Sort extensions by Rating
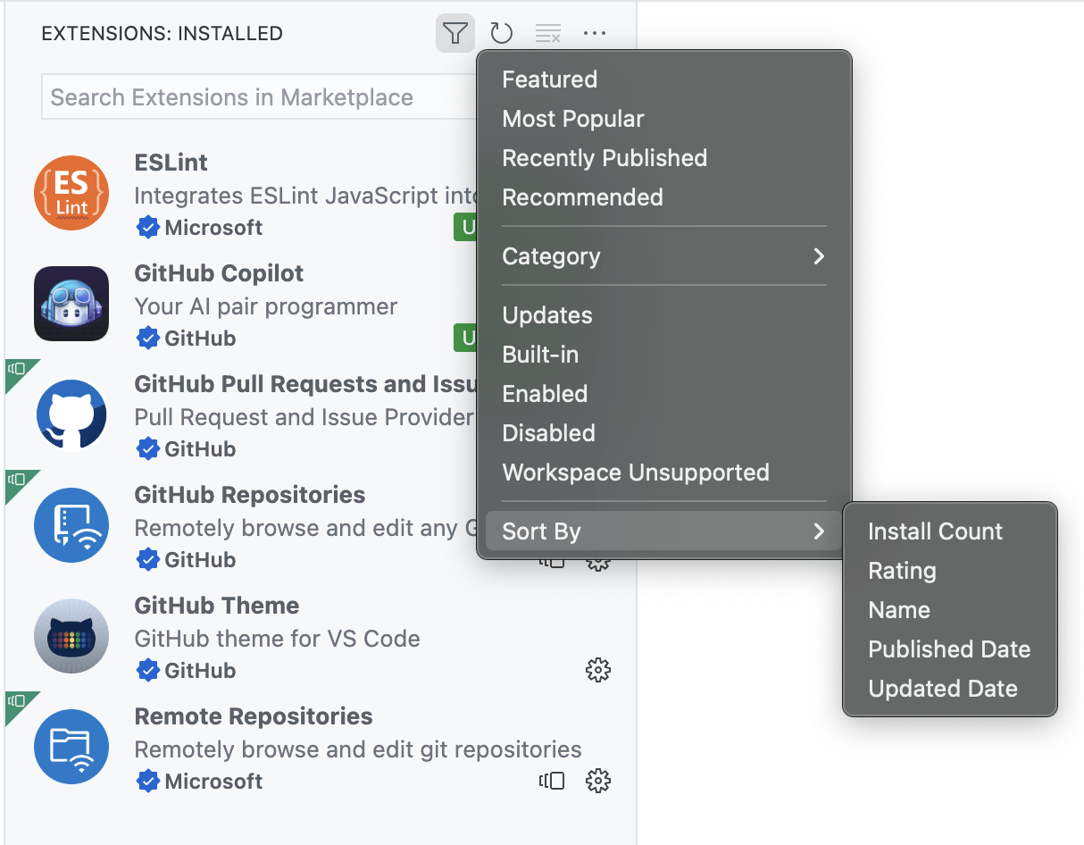1084x845 pixels. [902, 571]
